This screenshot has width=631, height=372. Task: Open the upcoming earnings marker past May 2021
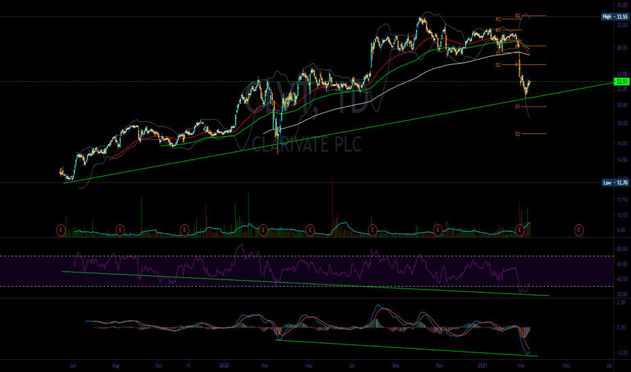(x=579, y=230)
